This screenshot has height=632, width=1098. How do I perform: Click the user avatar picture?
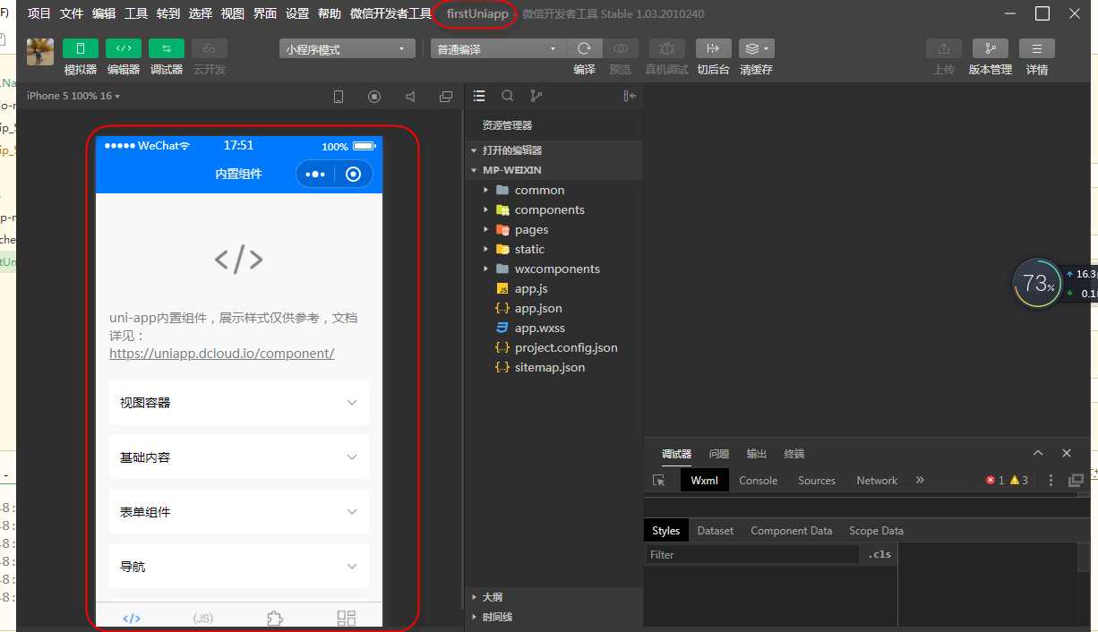(x=40, y=52)
